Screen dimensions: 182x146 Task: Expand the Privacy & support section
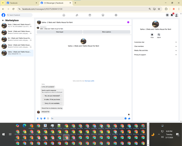155,55
